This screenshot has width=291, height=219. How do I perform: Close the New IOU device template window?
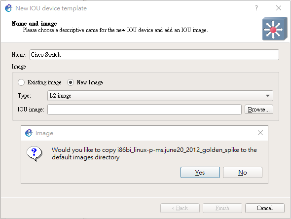point(278,8)
